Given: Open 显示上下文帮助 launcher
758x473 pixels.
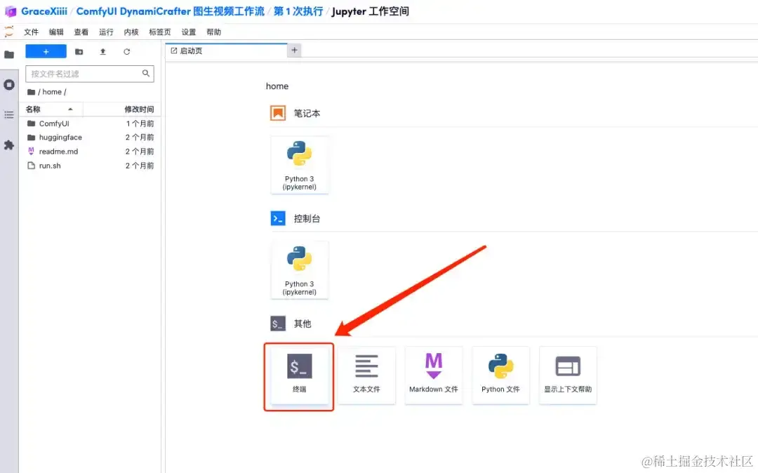Looking at the screenshot, I should coord(568,375).
